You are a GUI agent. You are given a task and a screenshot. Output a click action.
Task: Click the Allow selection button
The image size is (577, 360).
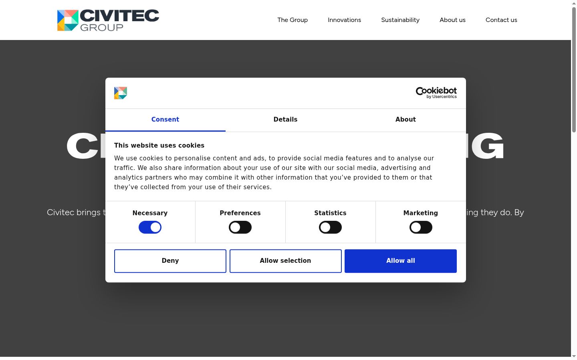pos(286,261)
